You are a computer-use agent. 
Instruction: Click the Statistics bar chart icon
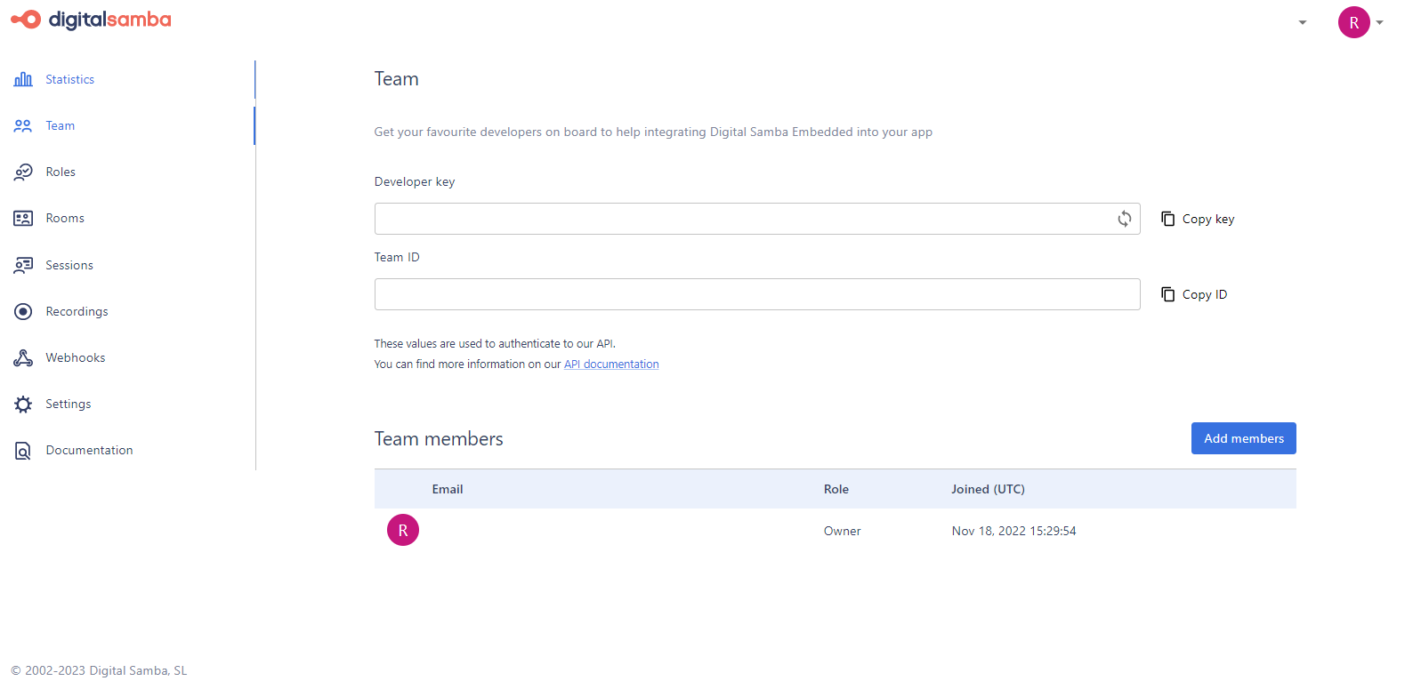(x=23, y=79)
